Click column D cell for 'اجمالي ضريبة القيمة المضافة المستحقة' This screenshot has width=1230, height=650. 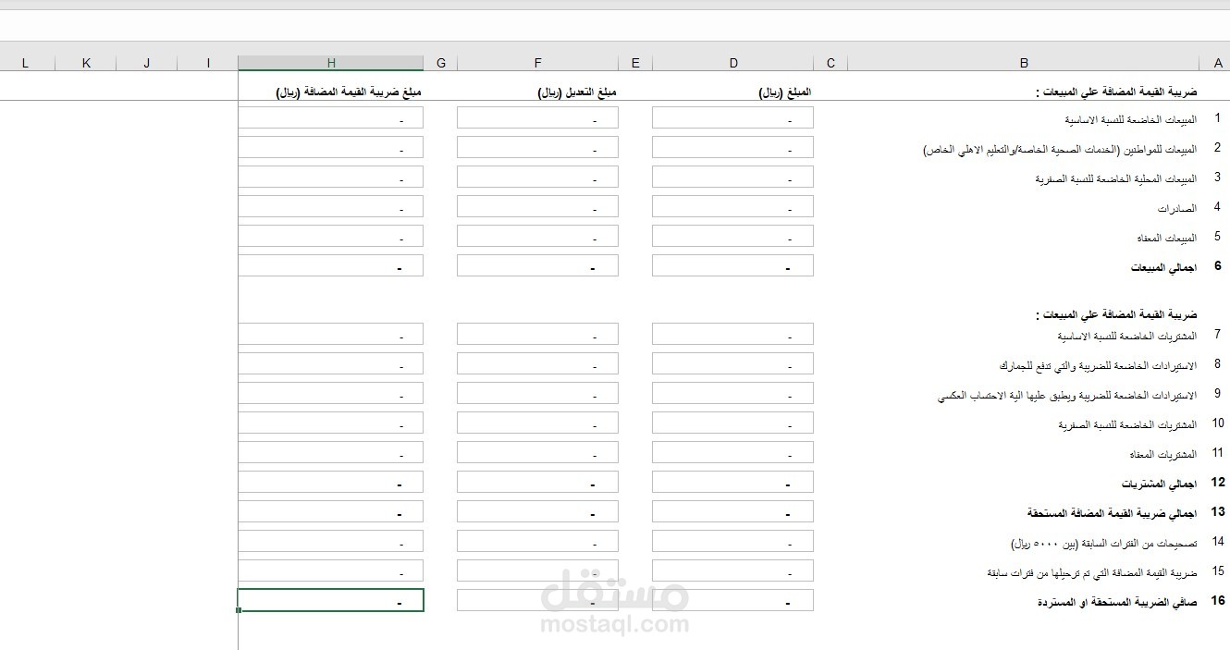tap(733, 511)
